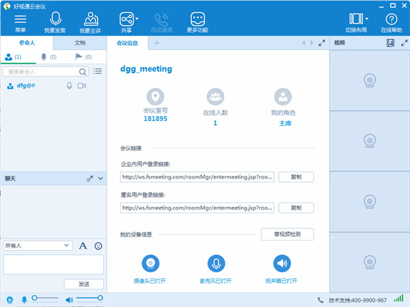Toggle the speaker 扬声器已打开 button
Screen dimensions: 410x307
click(282, 263)
